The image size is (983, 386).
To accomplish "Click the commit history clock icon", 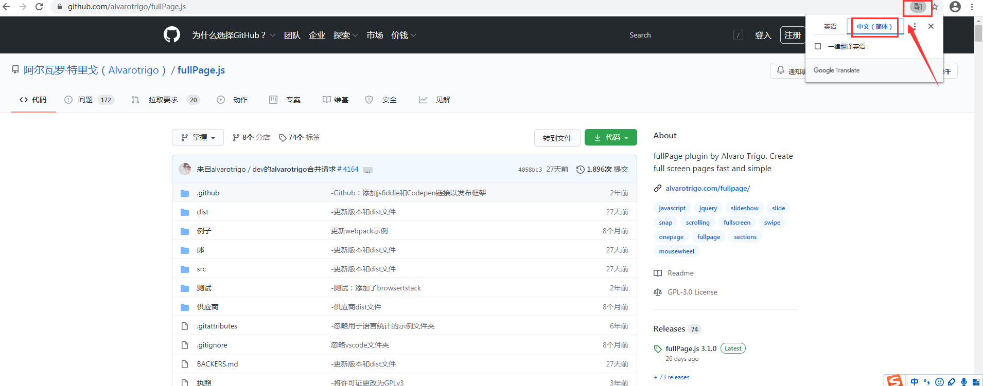I will tap(580, 170).
